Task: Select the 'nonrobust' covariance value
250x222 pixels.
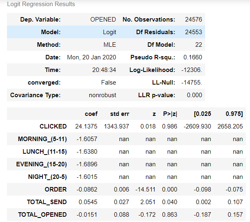Action: coord(102,95)
